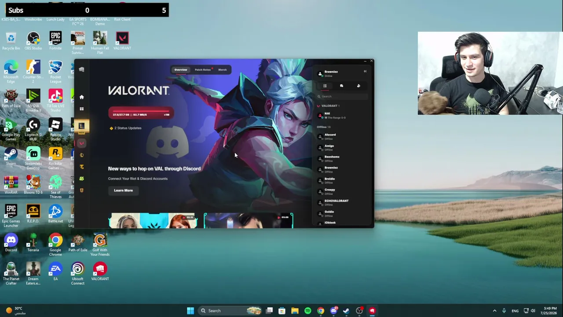This screenshot has height=317, width=563.
Task: Play the video thumbnail timed 03:08
Action: tap(249, 221)
